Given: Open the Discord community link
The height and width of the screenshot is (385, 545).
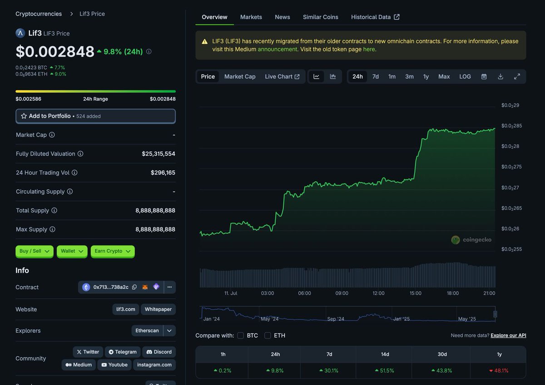Looking at the screenshot, I should (x=159, y=352).
